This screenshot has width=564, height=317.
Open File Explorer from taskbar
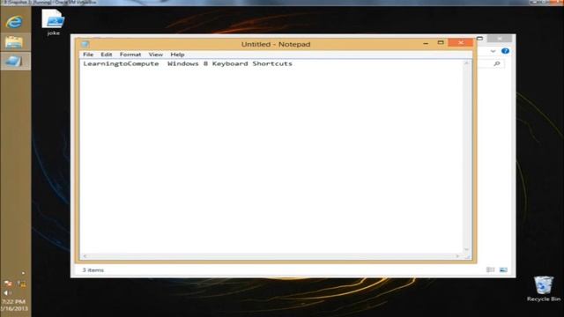(14, 42)
